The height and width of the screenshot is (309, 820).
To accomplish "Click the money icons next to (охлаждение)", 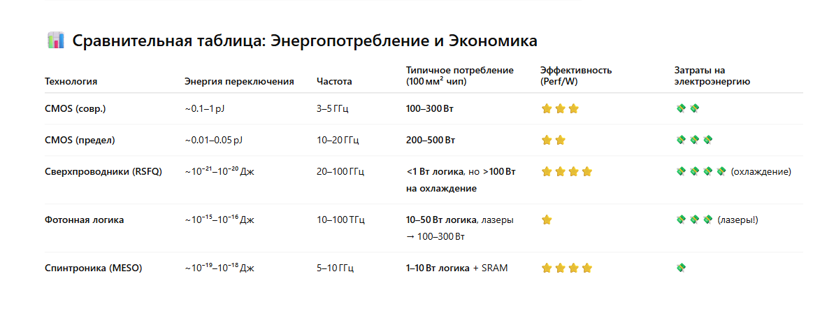I will pyautogui.click(x=701, y=171).
